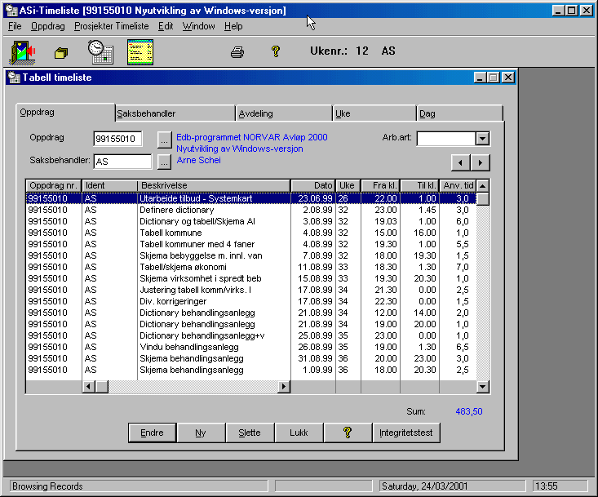This screenshot has width=598, height=497.
Task: Click the Integritetstest button
Action: (x=406, y=433)
